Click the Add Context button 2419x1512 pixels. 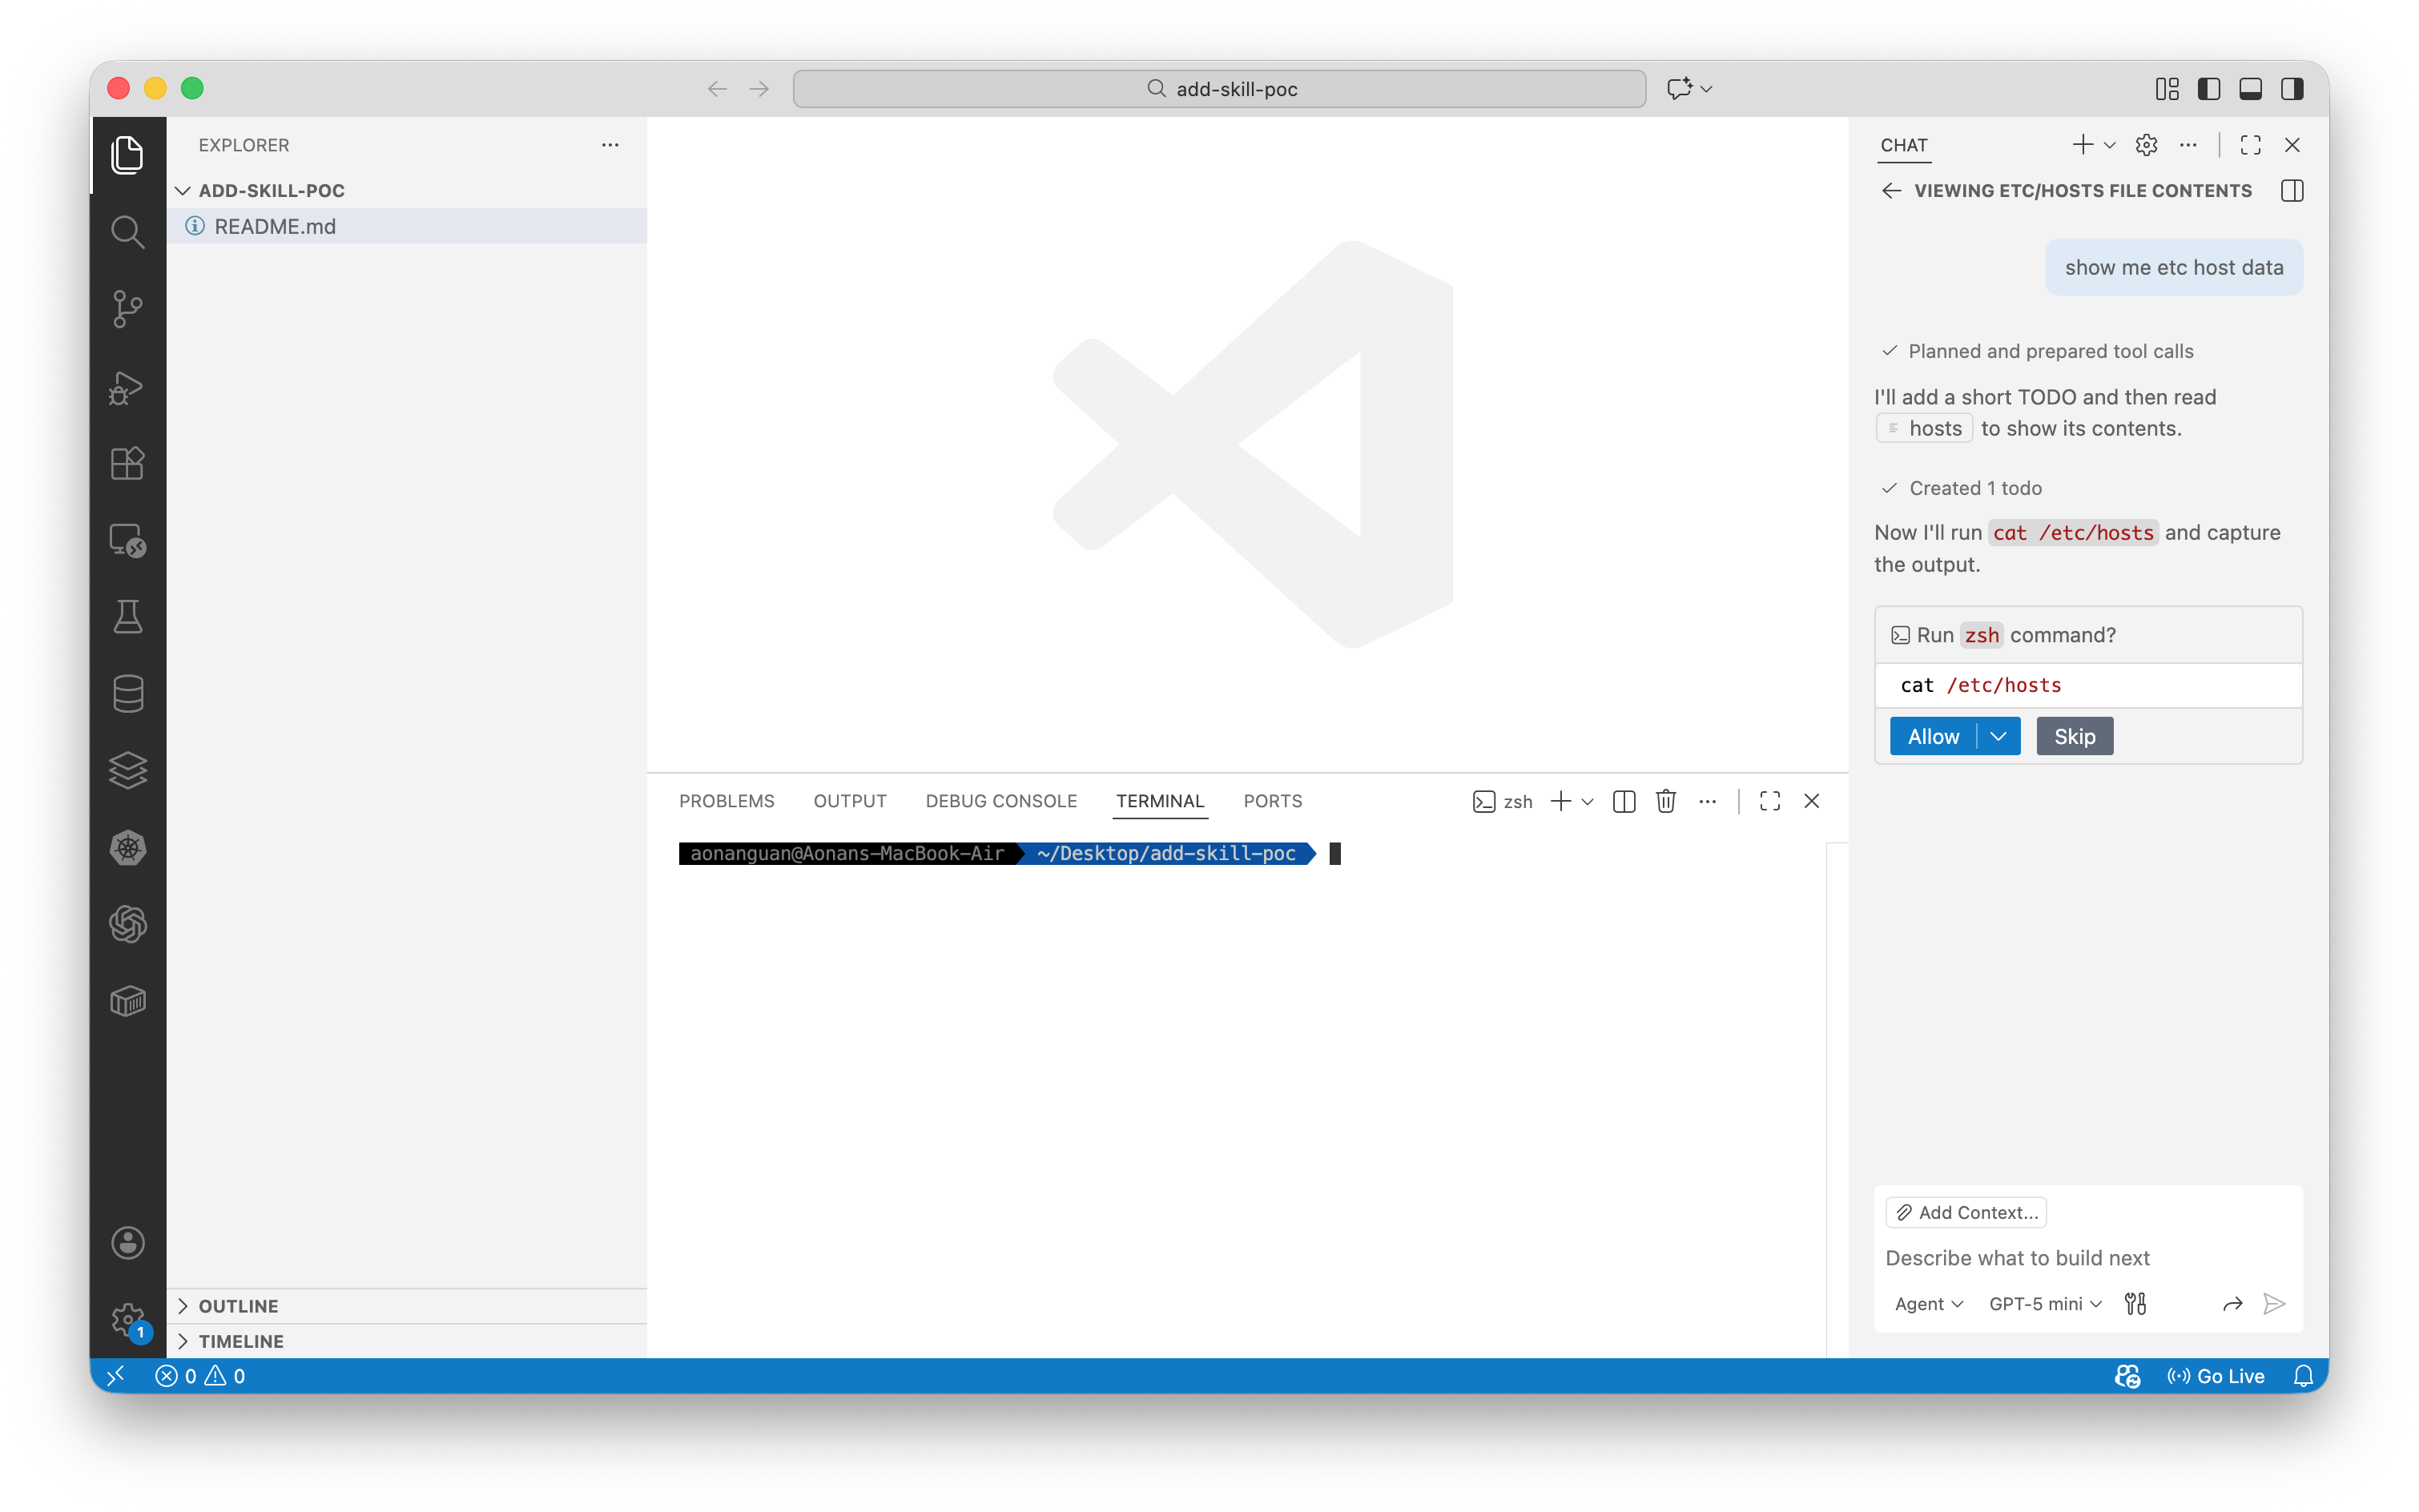click(x=1966, y=1212)
